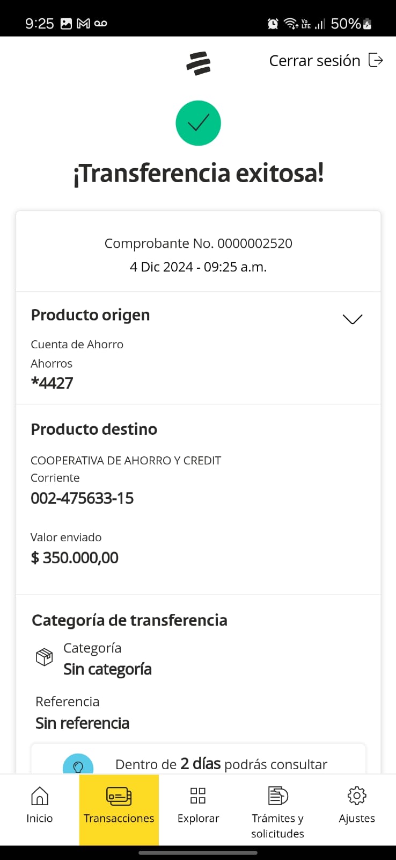The height and width of the screenshot is (860, 396).
Task: Tap the category box icon
Action: coord(45,657)
